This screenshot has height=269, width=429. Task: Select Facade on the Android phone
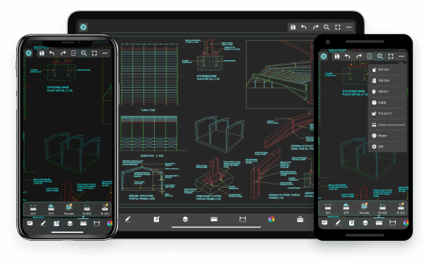(x=364, y=208)
